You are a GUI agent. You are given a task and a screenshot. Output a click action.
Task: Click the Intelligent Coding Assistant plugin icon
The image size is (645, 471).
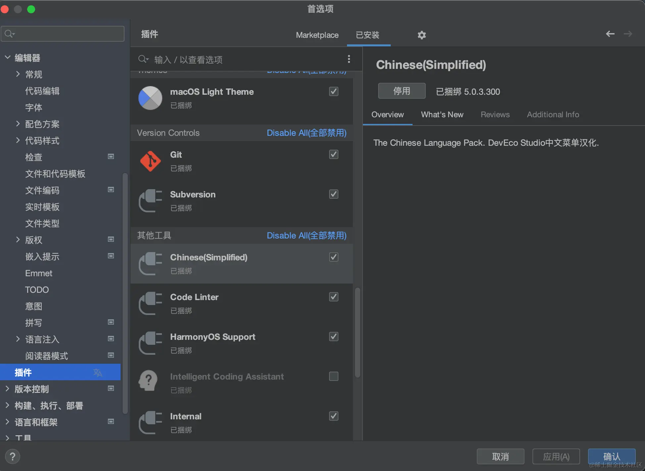149,381
